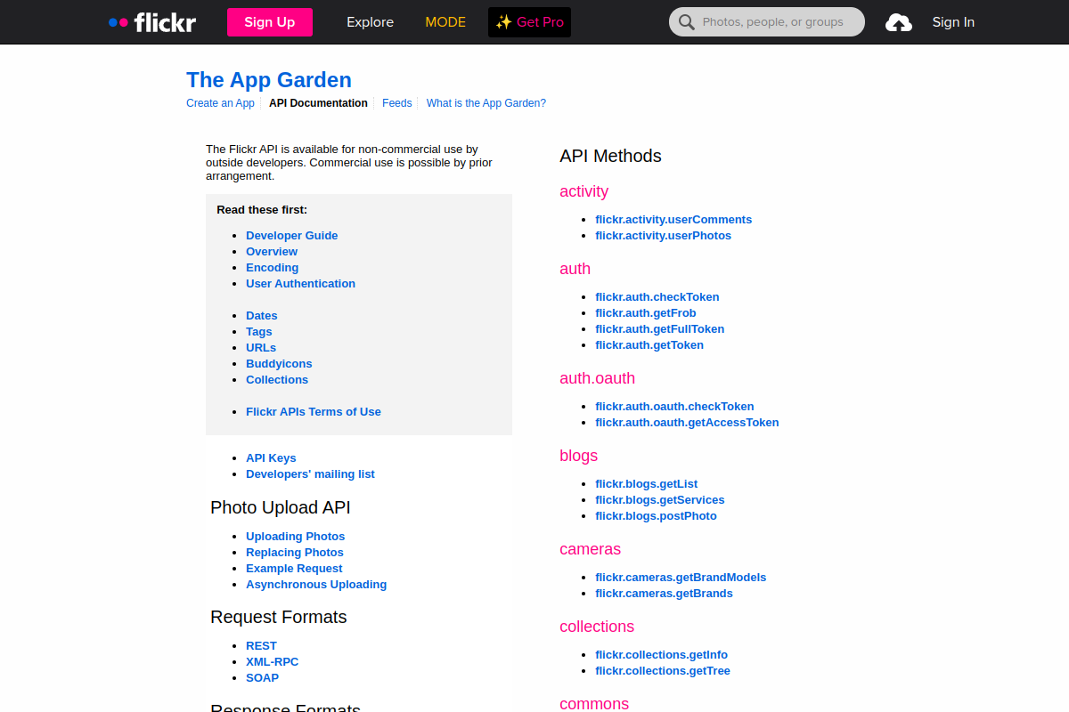Click the upload cloud icon
The height and width of the screenshot is (712, 1069).
click(898, 22)
